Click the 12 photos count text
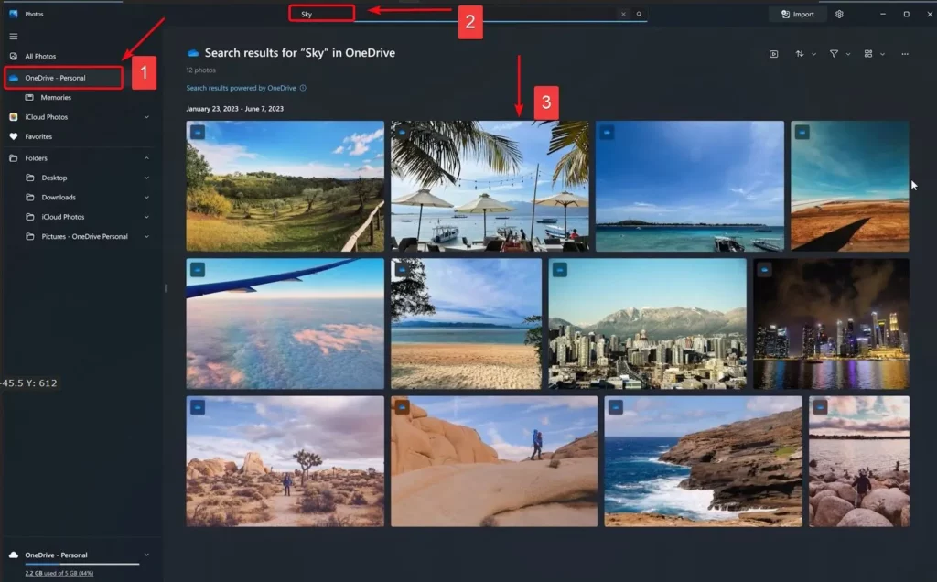The width and height of the screenshot is (937, 582). coord(200,70)
